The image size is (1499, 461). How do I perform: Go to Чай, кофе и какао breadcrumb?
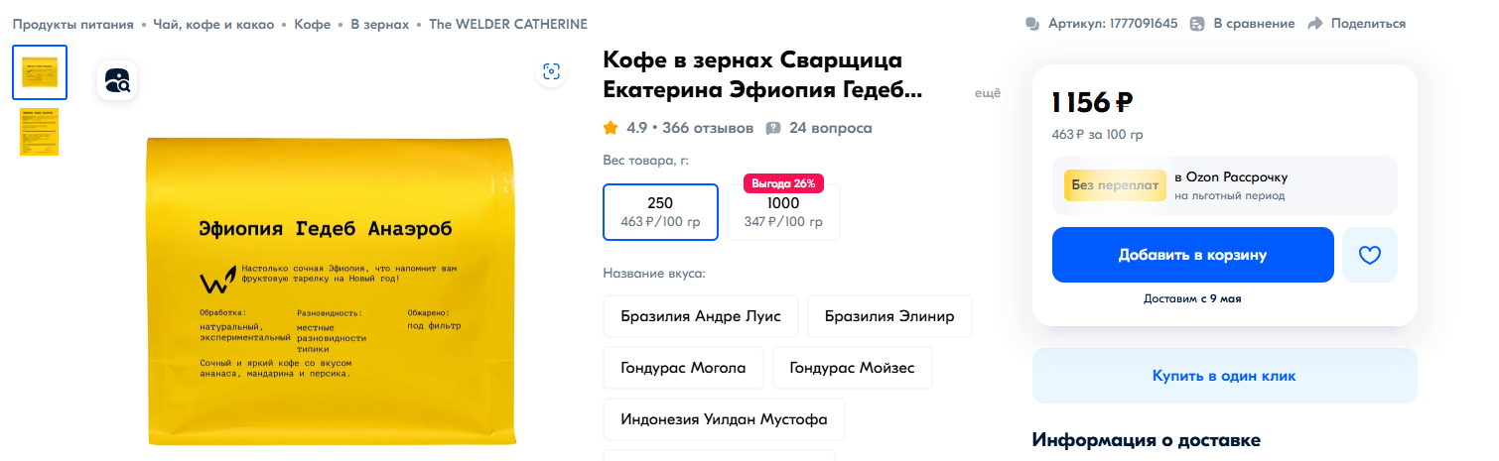[213, 24]
